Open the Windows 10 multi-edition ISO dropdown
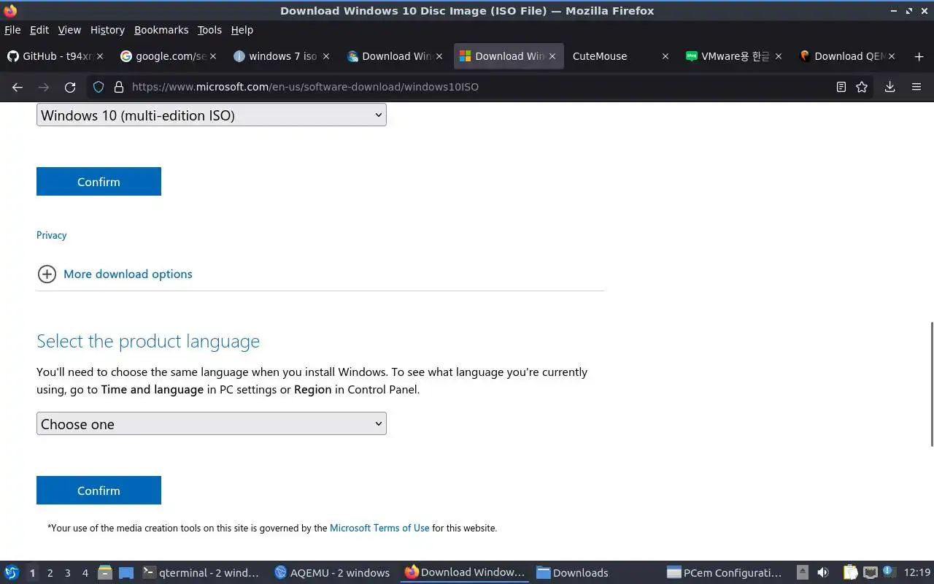Screen dimensions: 934x584 coord(212,115)
